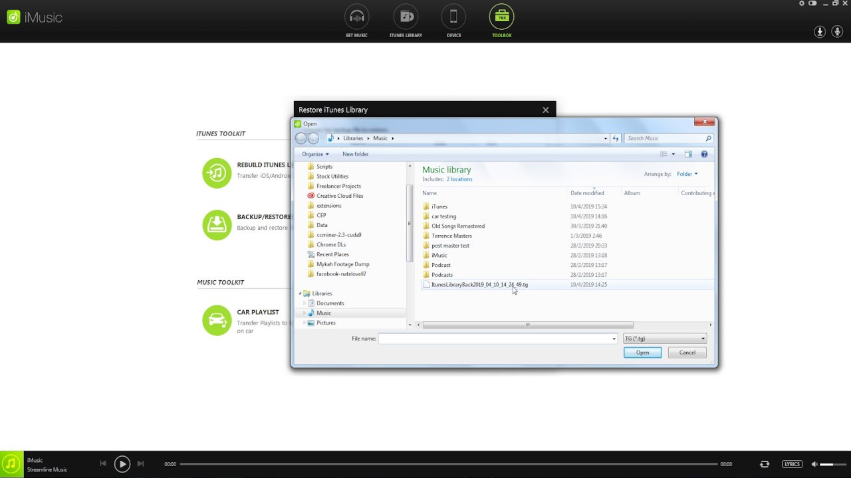Viewport: 851px width, 478px height.
Task: Click the Rebuild iTunes Library icon
Action: pyautogui.click(x=217, y=173)
